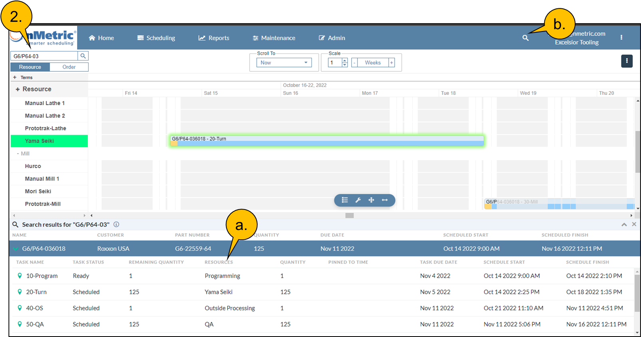
Task: Close the search results panel
Action: (634, 224)
